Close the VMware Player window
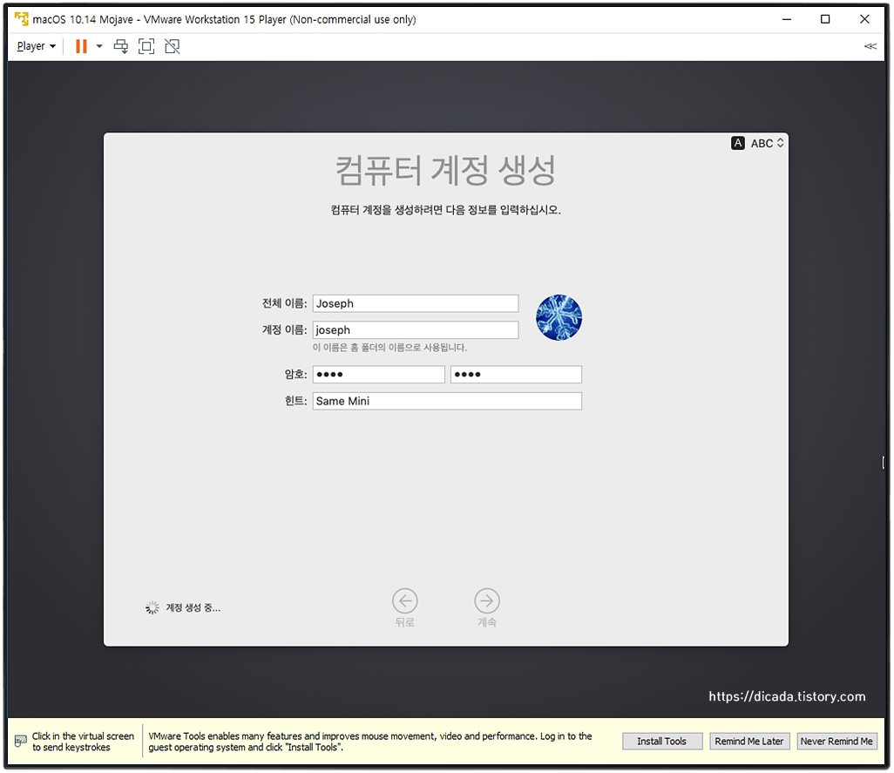 [864, 19]
